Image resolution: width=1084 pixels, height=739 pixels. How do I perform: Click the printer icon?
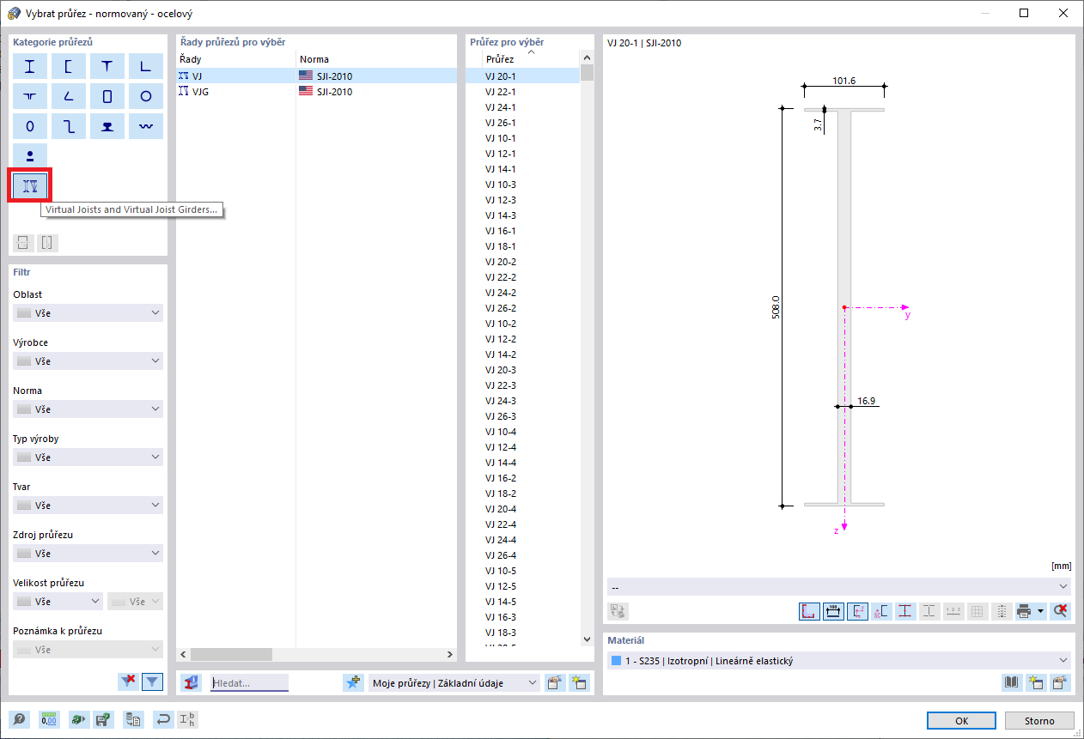[x=1024, y=612]
